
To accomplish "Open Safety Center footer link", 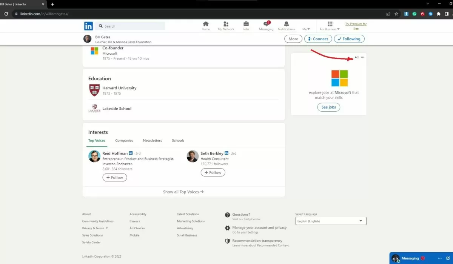I will pos(91,243).
